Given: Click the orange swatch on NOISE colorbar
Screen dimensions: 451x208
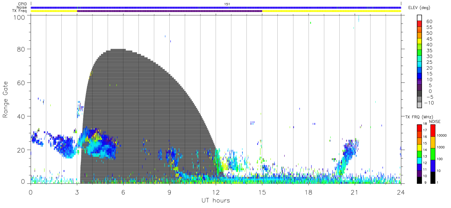Looking at the screenshot, I should (x=433, y=142).
